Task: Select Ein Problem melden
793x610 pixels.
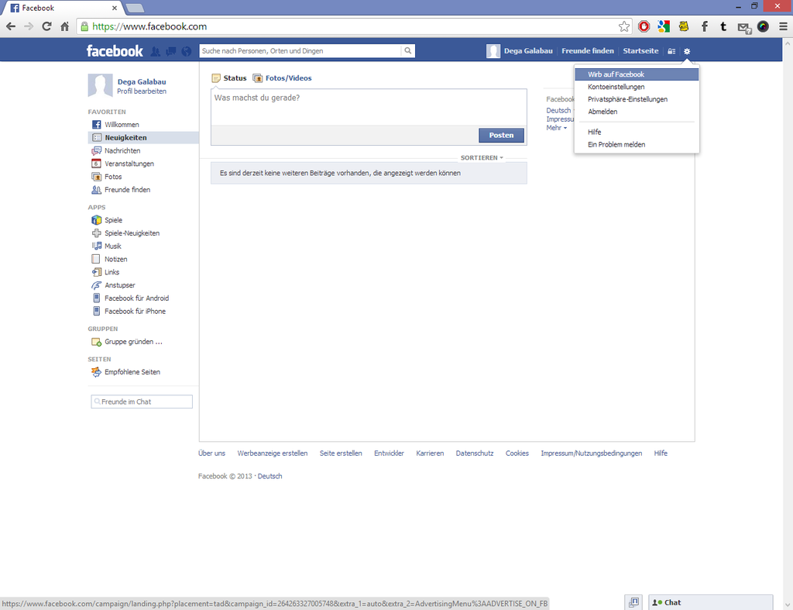Action: coord(637,145)
